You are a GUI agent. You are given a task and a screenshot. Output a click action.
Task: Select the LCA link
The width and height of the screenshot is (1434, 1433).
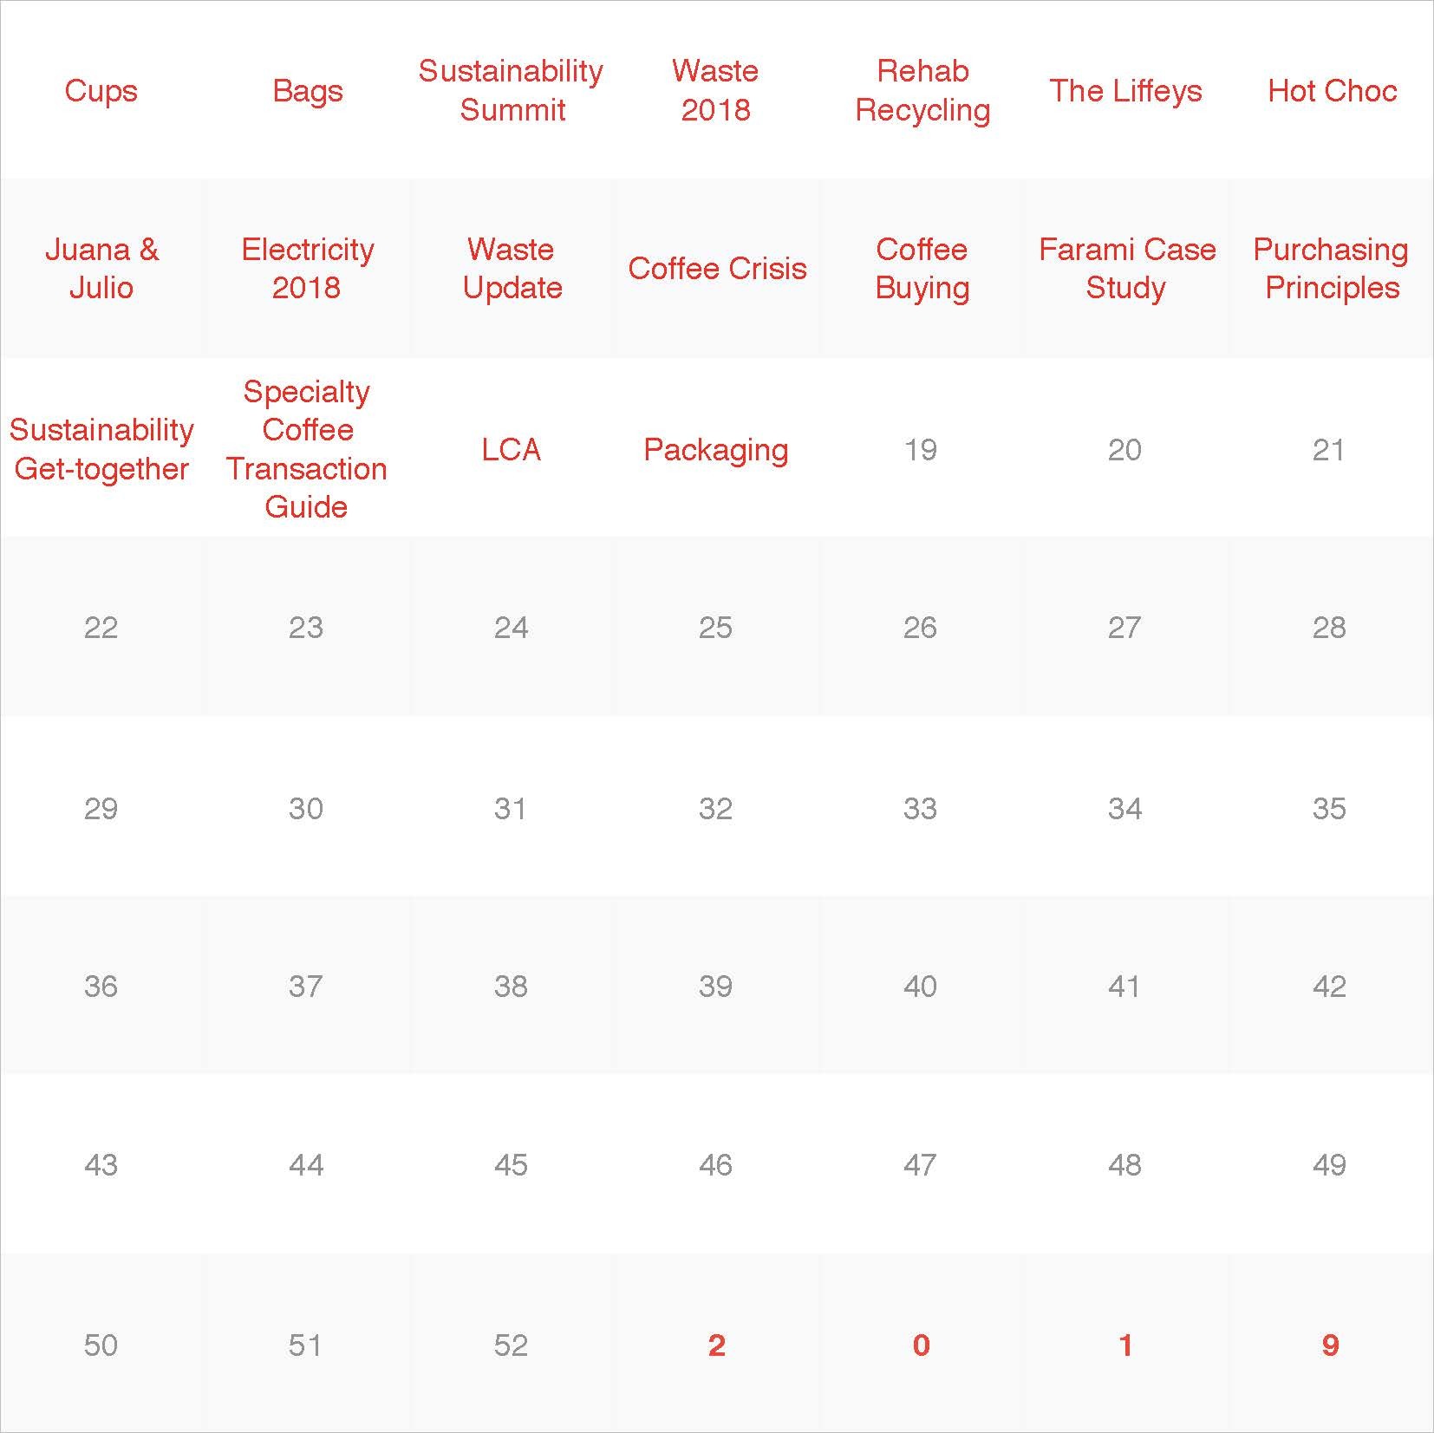(x=511, y=450)
